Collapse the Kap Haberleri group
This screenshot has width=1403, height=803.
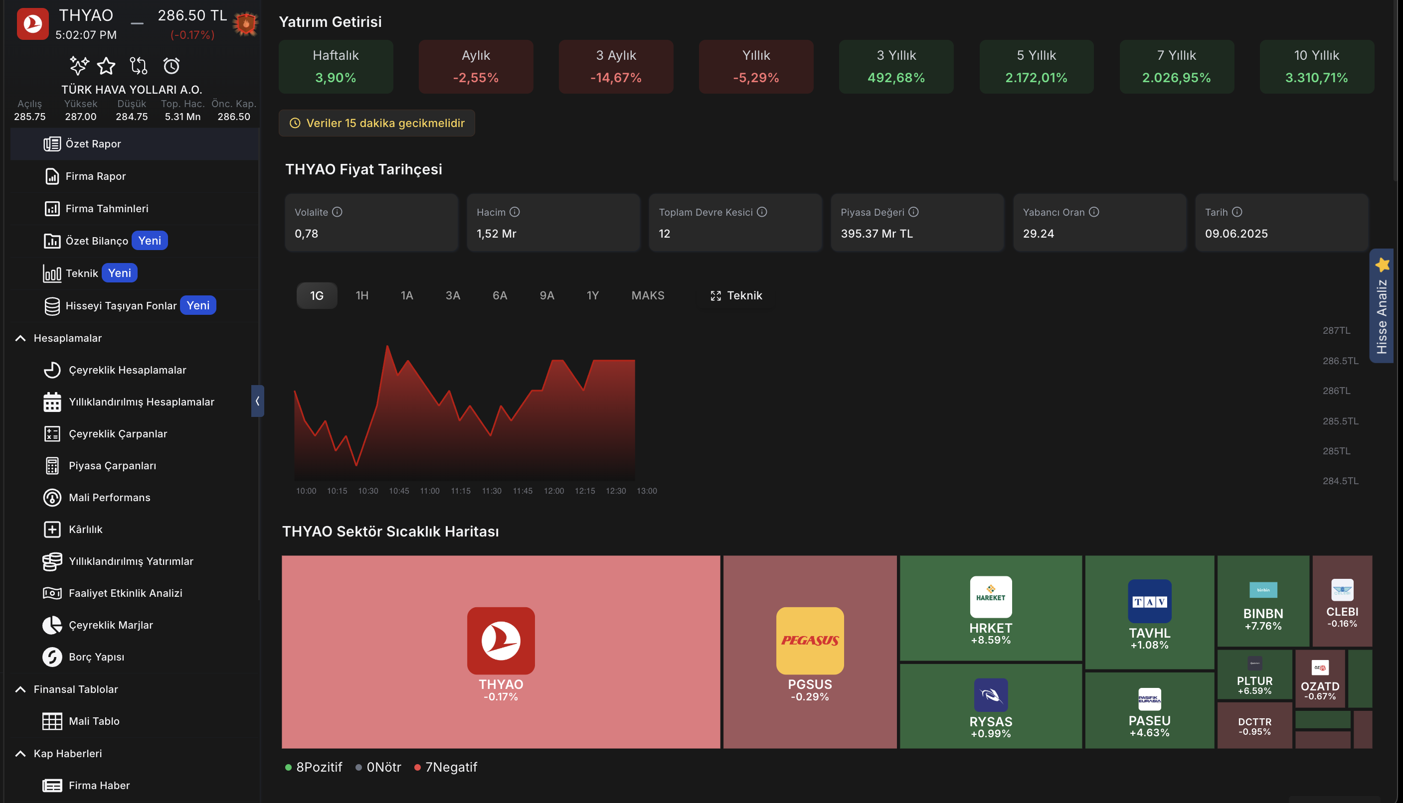(20, 753)
